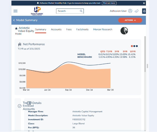Click the Investment ID F00000O7I2
This screenshot has height=132, width=157.
(79, 119)
